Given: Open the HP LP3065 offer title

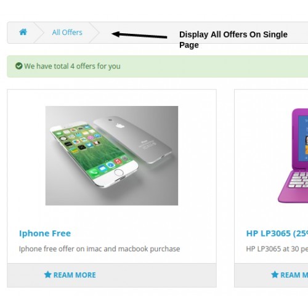Looking at the screenshot, I should point(277,233).
